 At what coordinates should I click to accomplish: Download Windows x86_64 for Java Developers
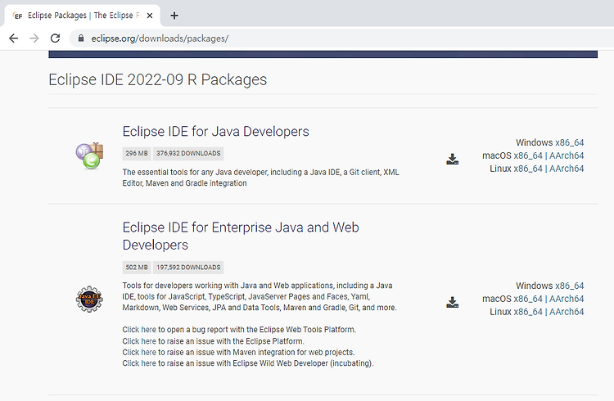click(x=569, y=142)
